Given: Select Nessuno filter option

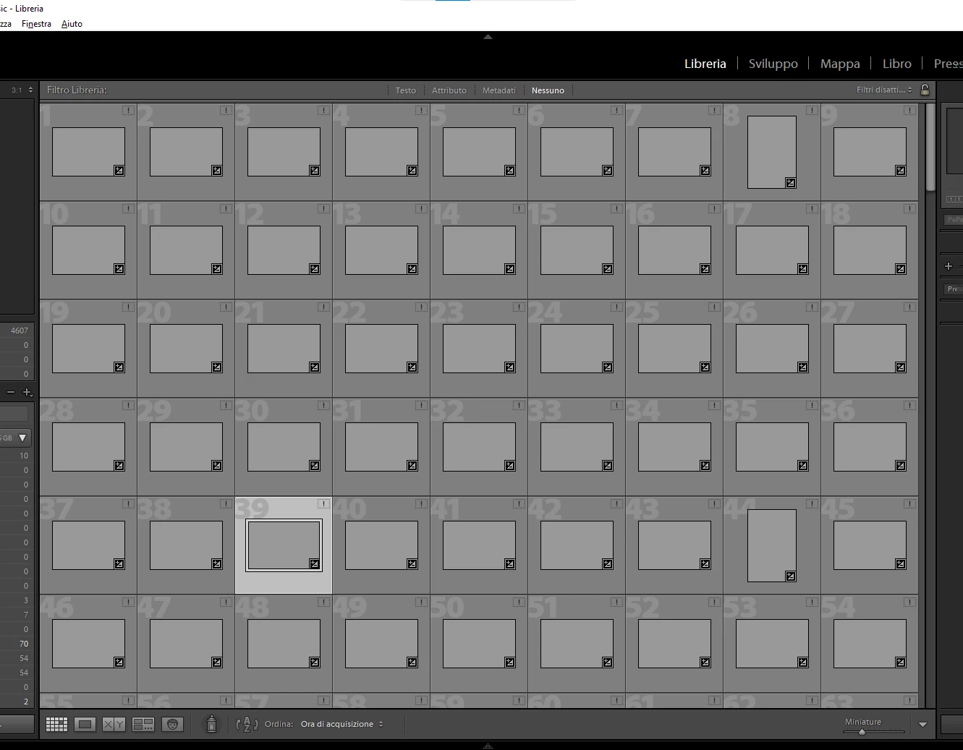Looking at the screenshot, I should [548, 90].
